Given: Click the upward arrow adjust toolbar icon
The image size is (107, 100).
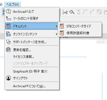Looking at the screenshot, I should (79, 12).
